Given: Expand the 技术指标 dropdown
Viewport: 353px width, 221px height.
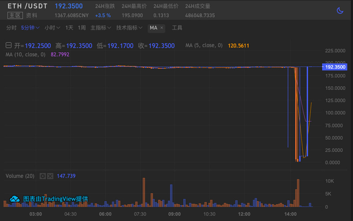Looking at the screenshot, I should pos(129,28).
